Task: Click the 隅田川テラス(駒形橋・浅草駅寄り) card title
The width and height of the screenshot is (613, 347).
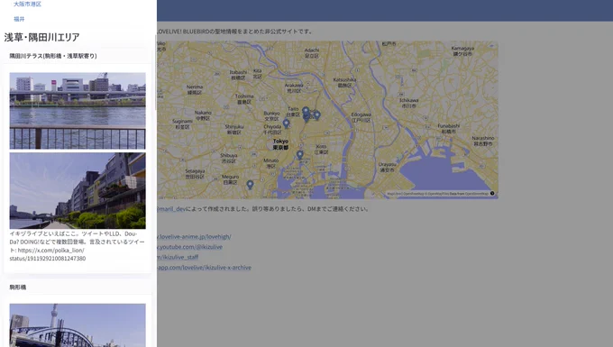Action: [x=53, y=56]
